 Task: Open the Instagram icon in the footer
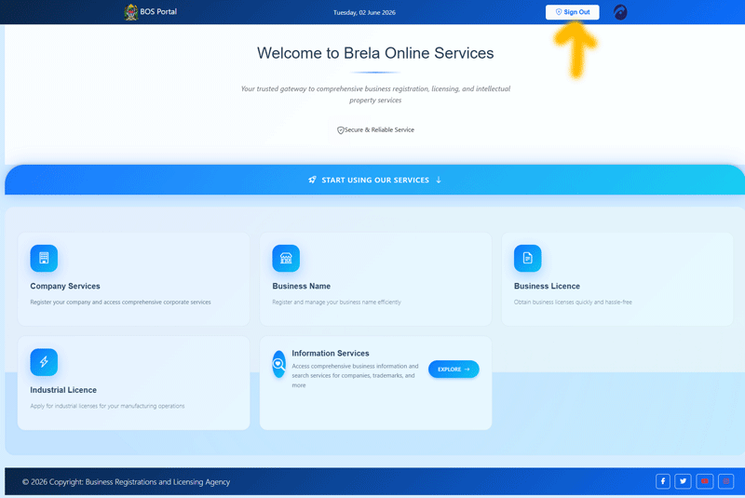(726, 481)
